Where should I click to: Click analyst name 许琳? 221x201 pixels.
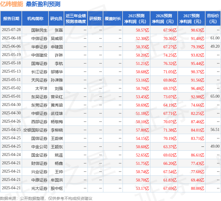coord(59,55)
